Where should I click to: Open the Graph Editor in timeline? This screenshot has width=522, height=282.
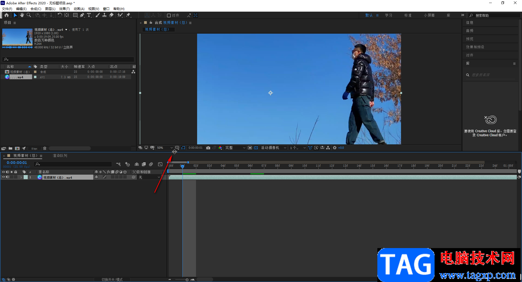tap(160, 164)
